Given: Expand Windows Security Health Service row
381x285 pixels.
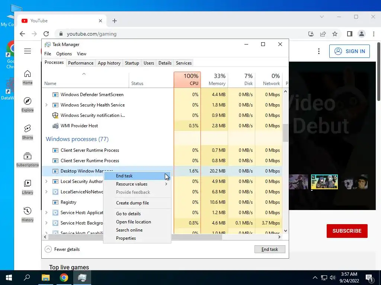Looking at the screenshot, I should click(47, 105).
